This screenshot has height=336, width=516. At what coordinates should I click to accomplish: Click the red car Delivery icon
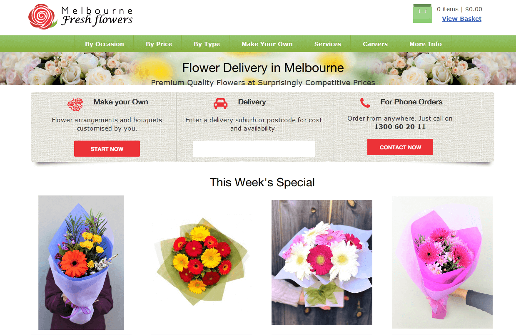pyautogui.click(x=220, y=103)
